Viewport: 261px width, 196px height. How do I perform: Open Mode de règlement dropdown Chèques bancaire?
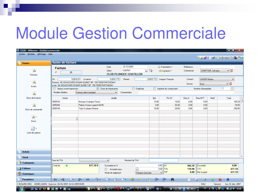click(149, 173)
